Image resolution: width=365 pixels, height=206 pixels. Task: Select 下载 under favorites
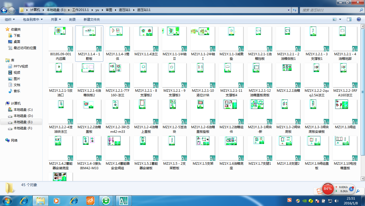point(17,35)
